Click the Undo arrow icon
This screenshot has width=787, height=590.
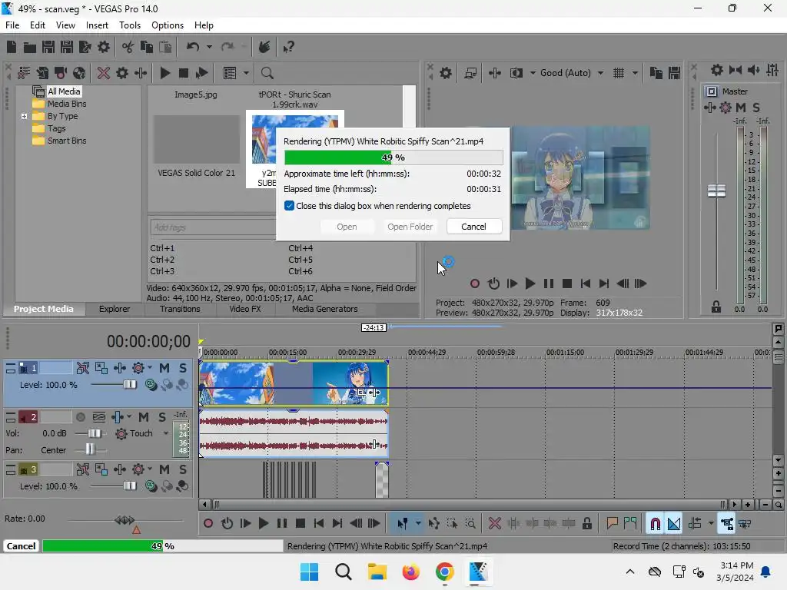(x=193, y=47)
